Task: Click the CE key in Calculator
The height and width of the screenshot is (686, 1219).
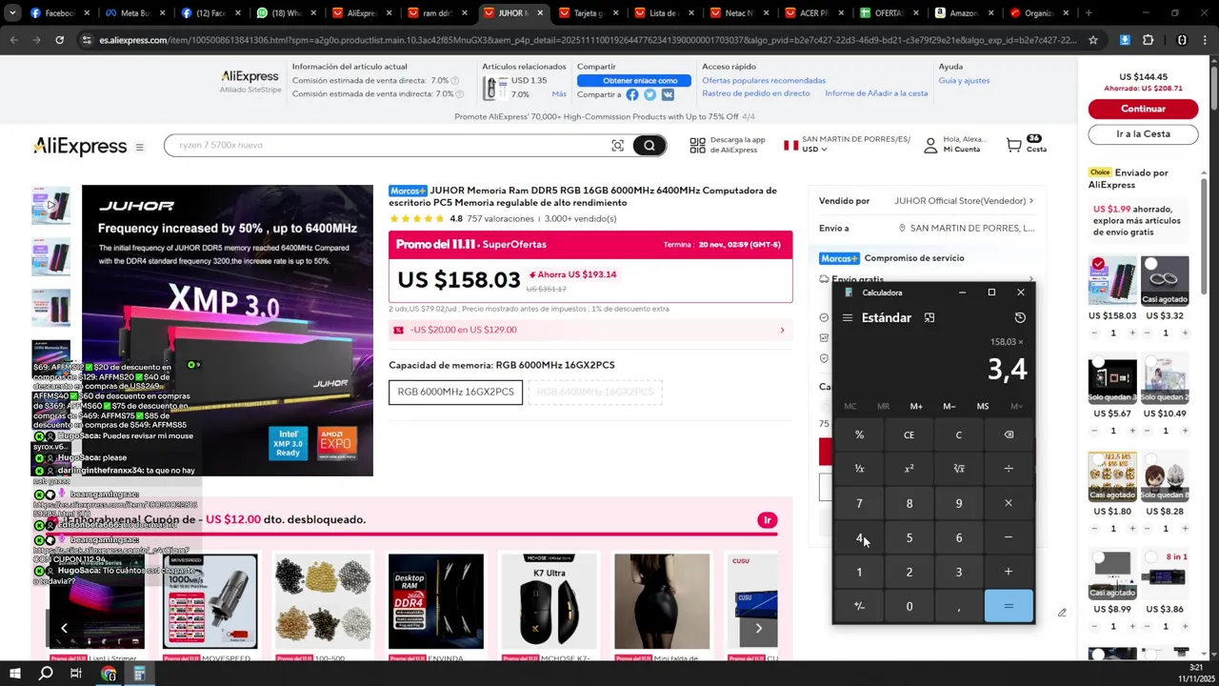Action: tap(909, 434)
